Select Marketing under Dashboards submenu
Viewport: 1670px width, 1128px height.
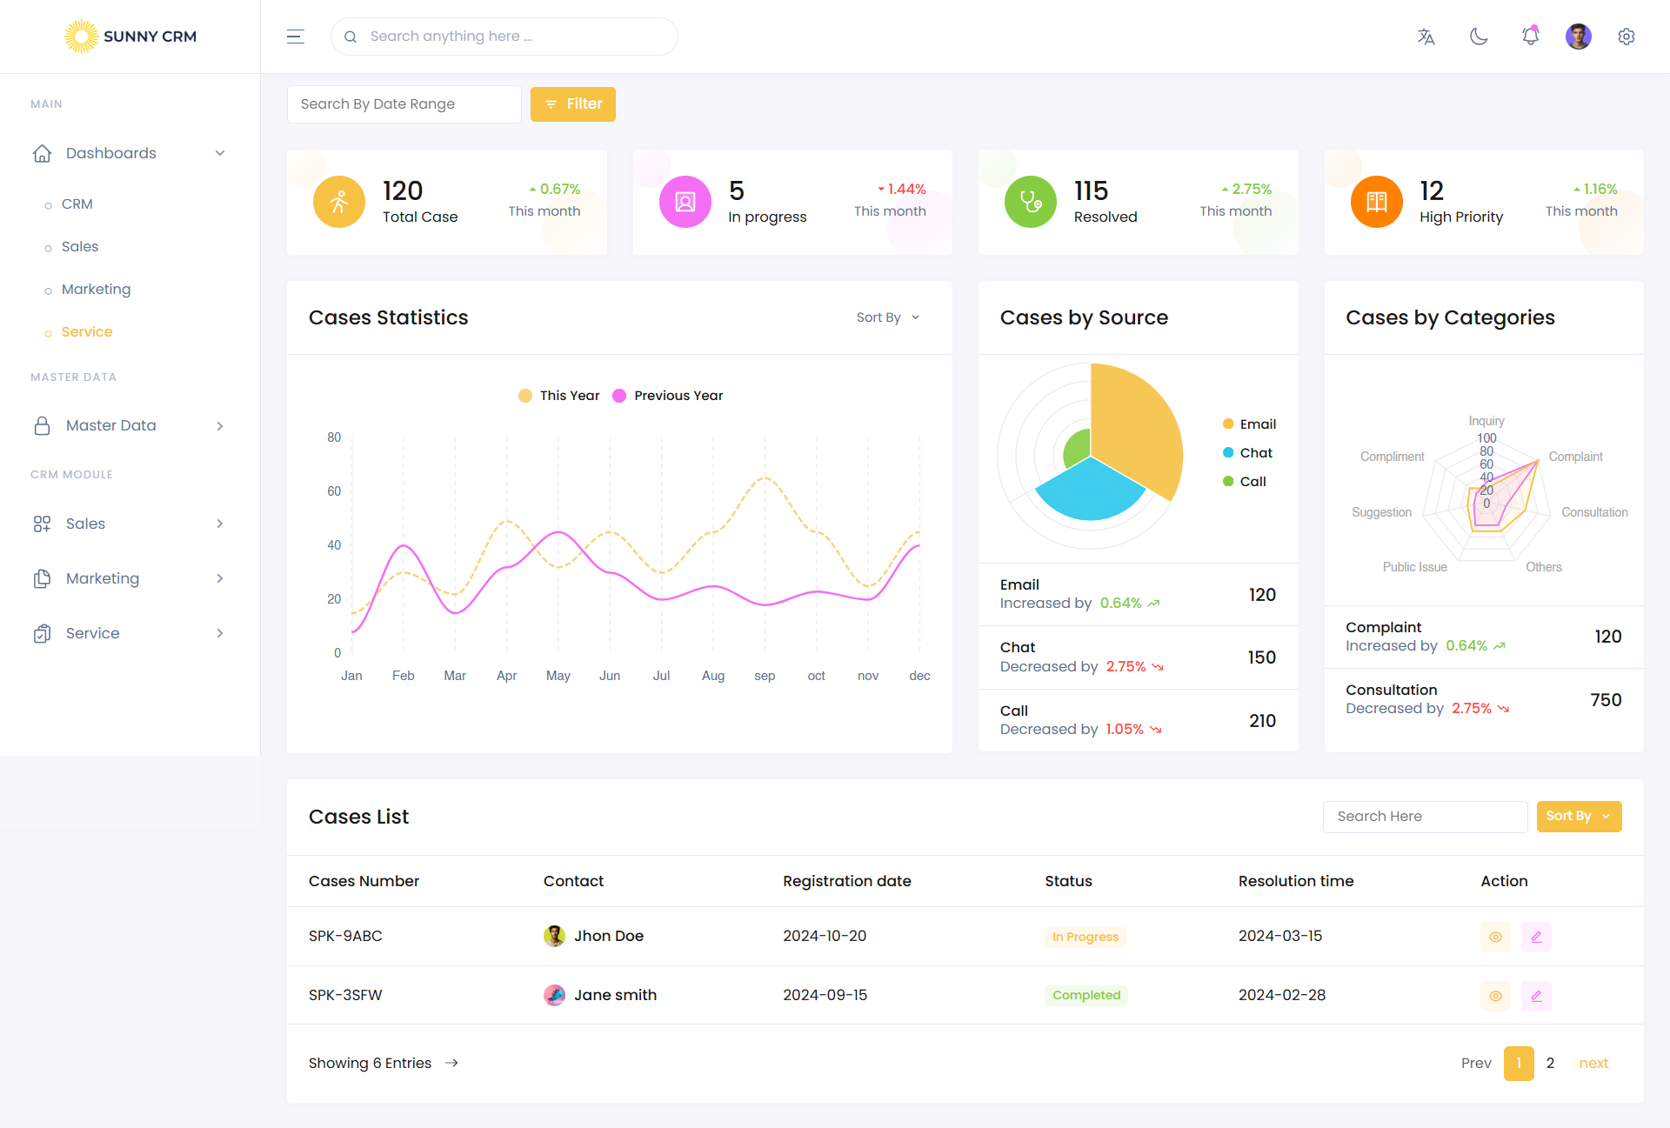tap(96, 289)
